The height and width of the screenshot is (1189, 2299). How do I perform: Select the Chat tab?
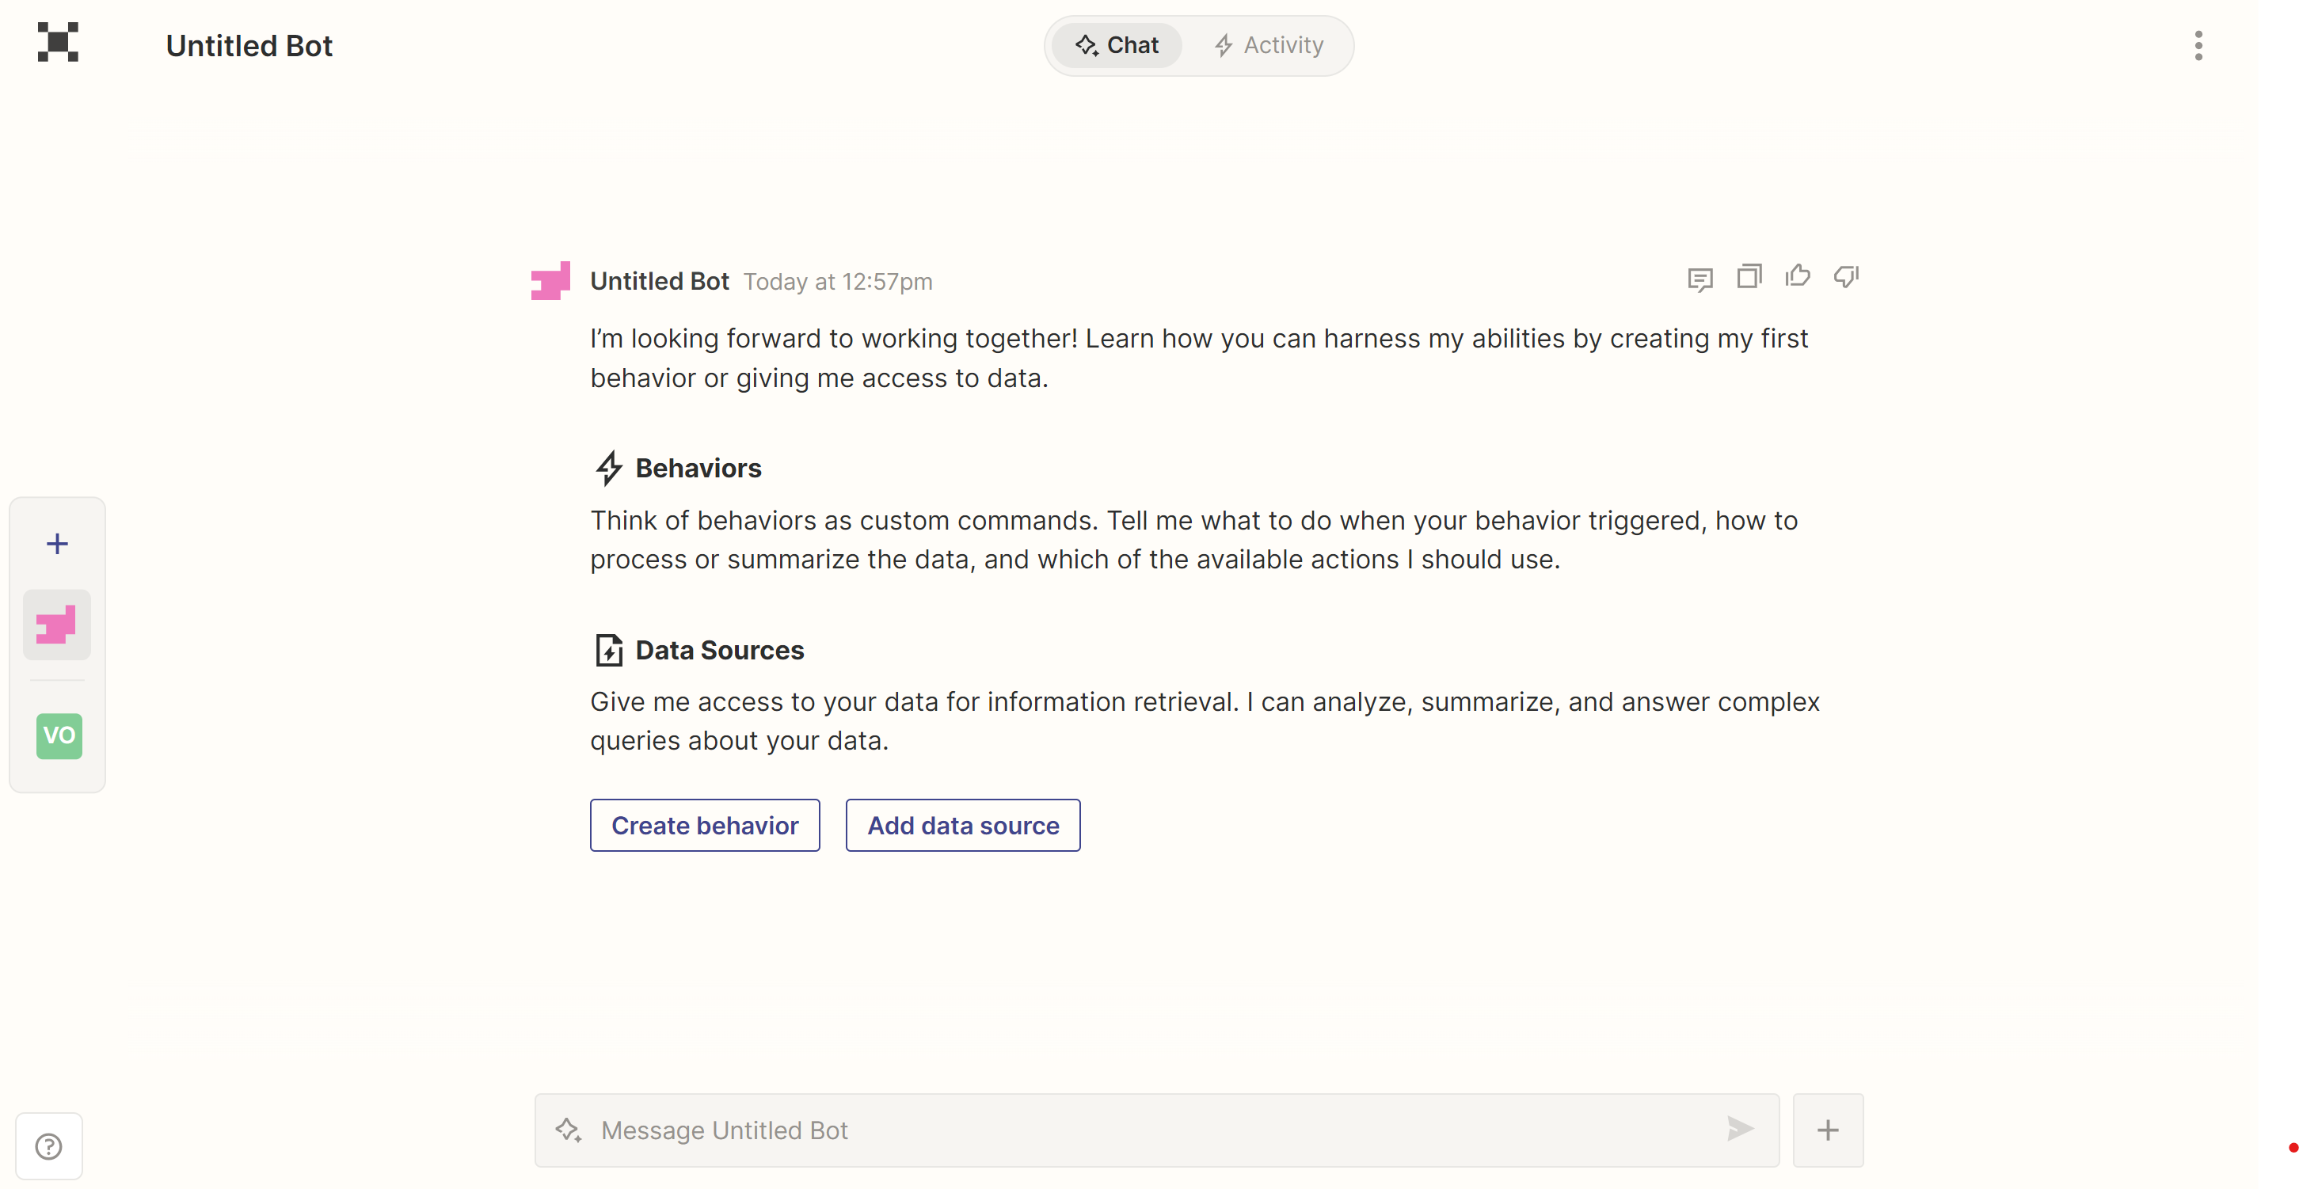[x=1117, y=45]
